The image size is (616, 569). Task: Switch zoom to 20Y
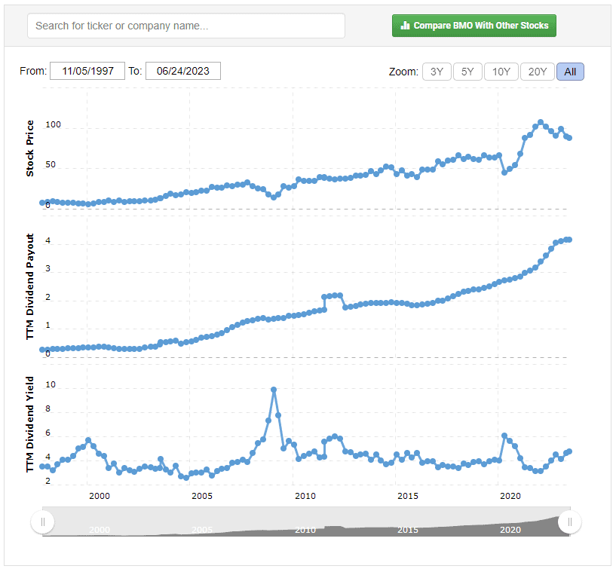click(537, 72)
